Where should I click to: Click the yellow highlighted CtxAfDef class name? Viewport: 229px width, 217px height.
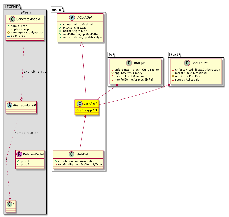click(x=90, y=104)
